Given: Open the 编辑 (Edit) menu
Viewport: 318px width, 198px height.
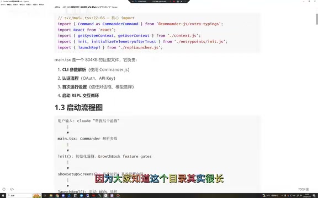Looking at the screenshot, I should (9, 4).
